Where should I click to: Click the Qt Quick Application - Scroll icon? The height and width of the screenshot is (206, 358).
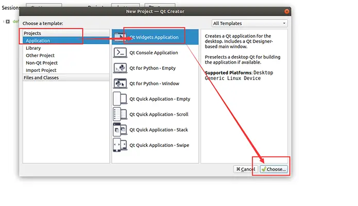(120, 114)
